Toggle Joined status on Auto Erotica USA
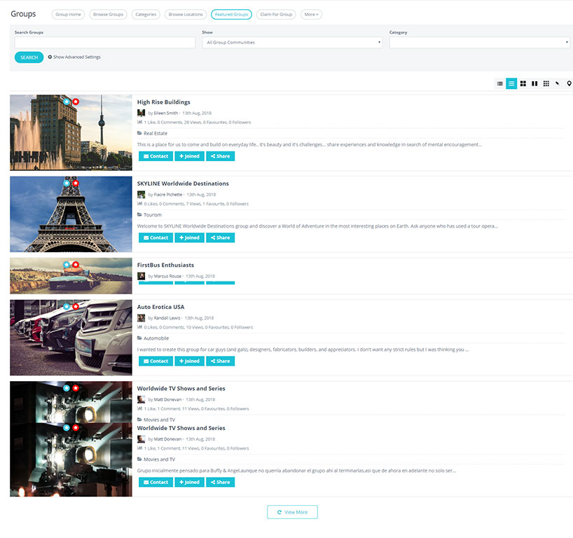 click(x=189, y=361)
